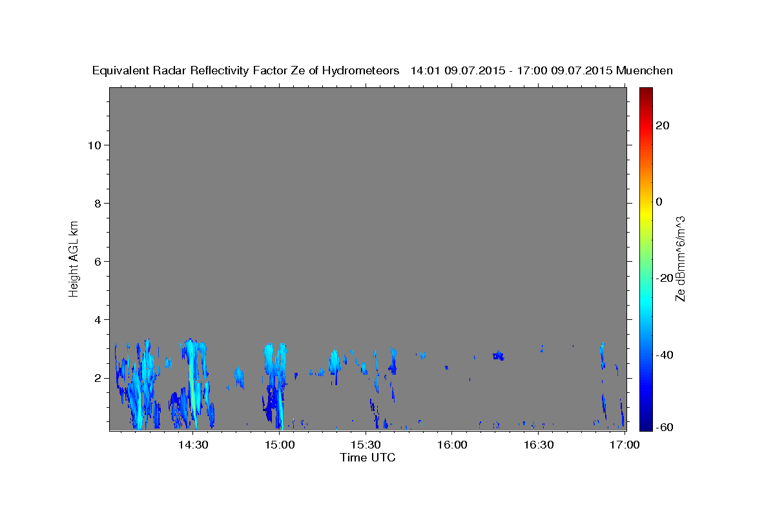Click the colorbar label '0'
The image size is (775, 517).
coord(659,202)
